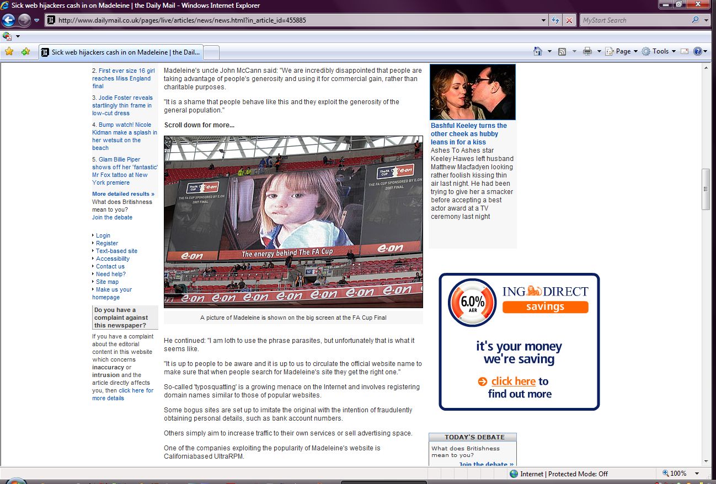Image resolution: width=716 pixels, height=484 pixels.
Task: Open the 'More detailed results' link
Action: (123, 194)
